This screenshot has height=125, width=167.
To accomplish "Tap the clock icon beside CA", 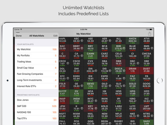I will coord(82,56).
